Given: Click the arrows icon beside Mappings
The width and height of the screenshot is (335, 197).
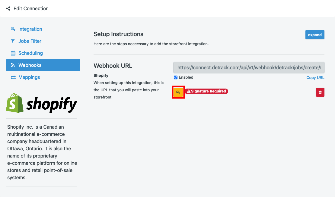Looking at the screenshot, I should (x=13, y=77).
